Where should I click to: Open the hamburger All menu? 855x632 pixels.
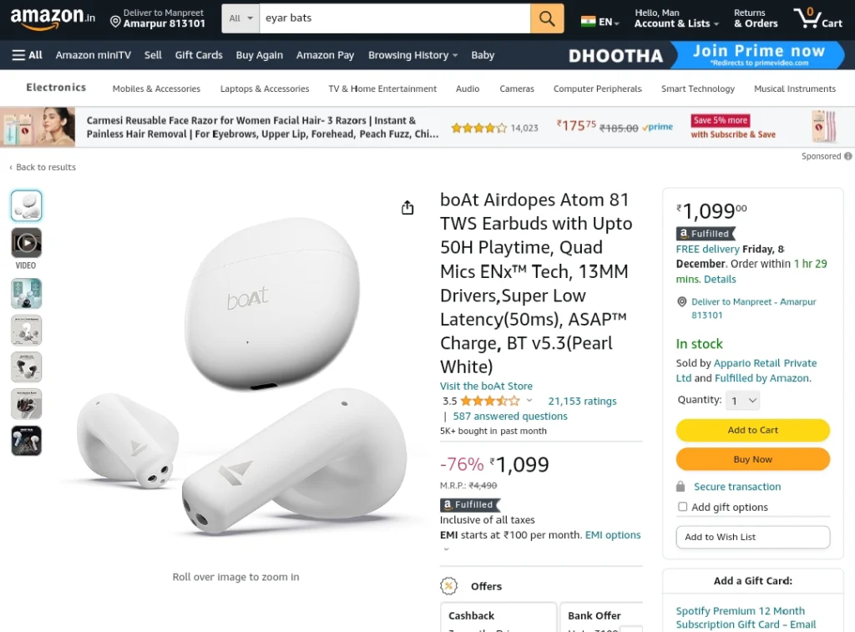point(27,55)
